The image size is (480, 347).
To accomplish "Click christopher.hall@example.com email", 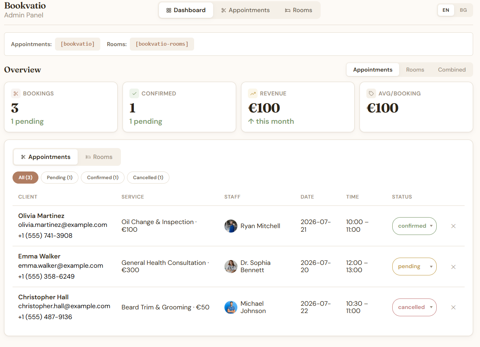I will [64, 306].
